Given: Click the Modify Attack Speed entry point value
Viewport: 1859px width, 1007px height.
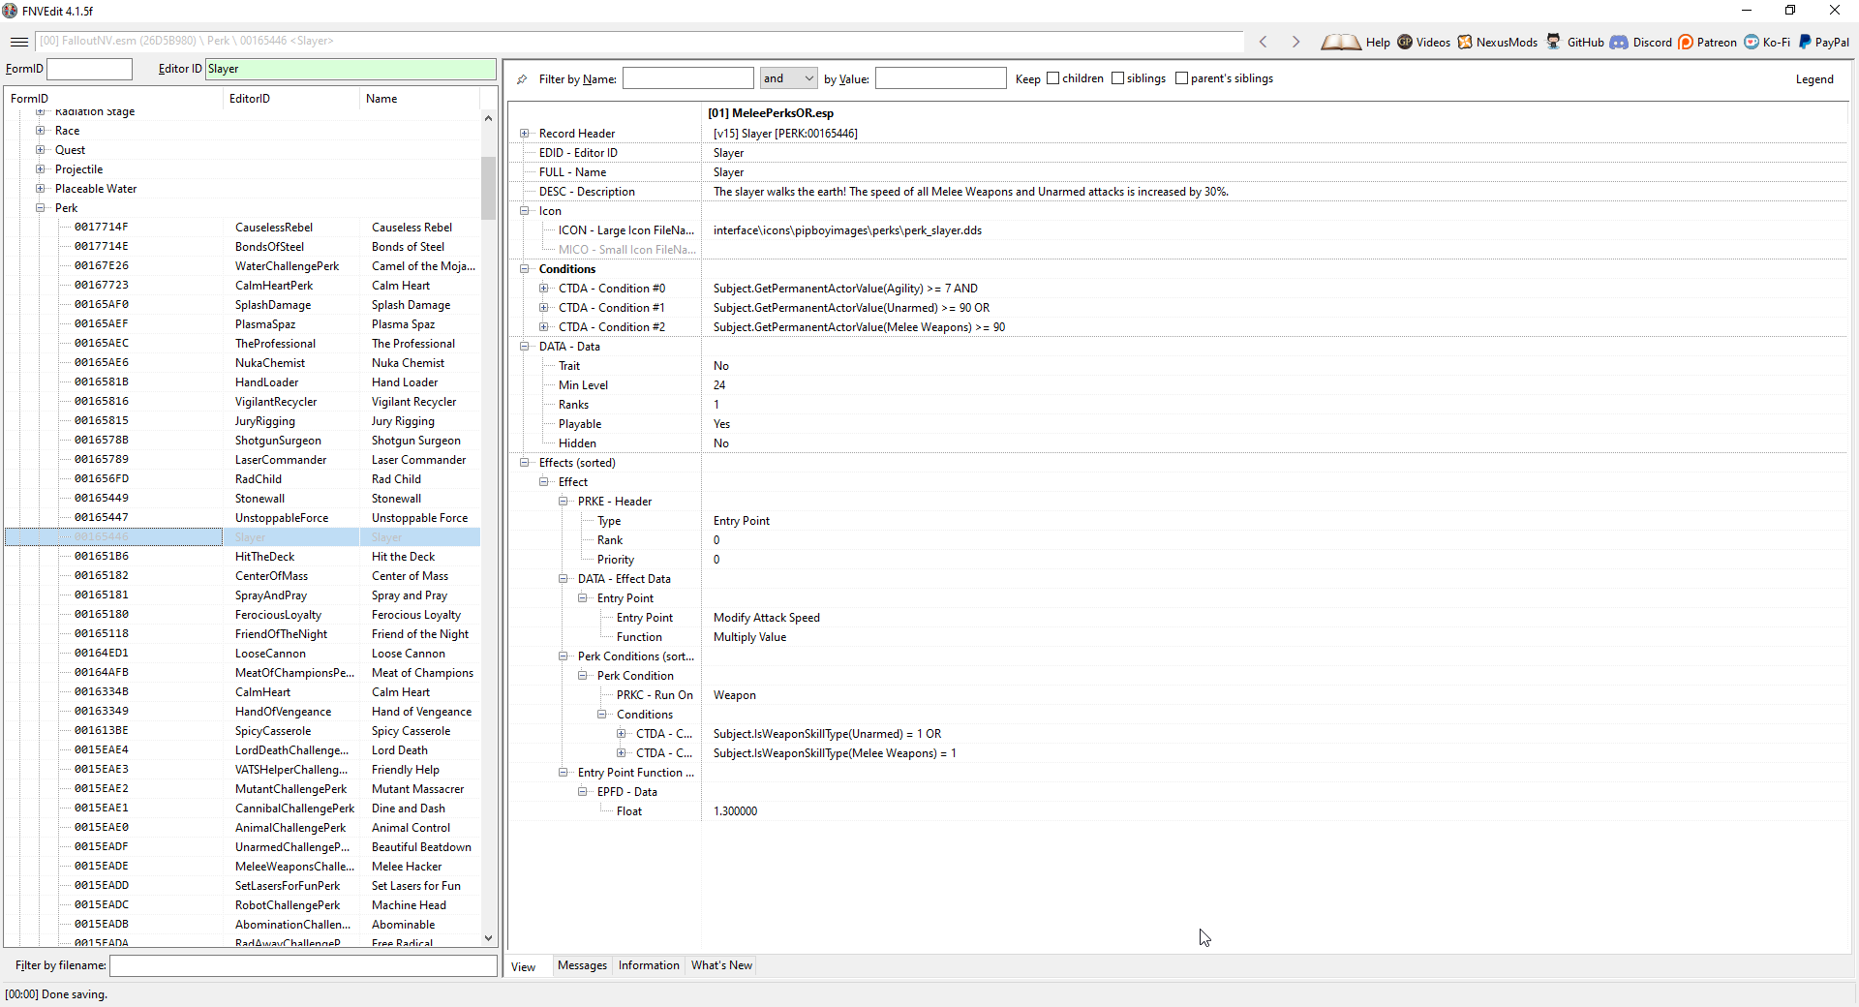Looking at the screenshot, I should (x=766, y=618).
